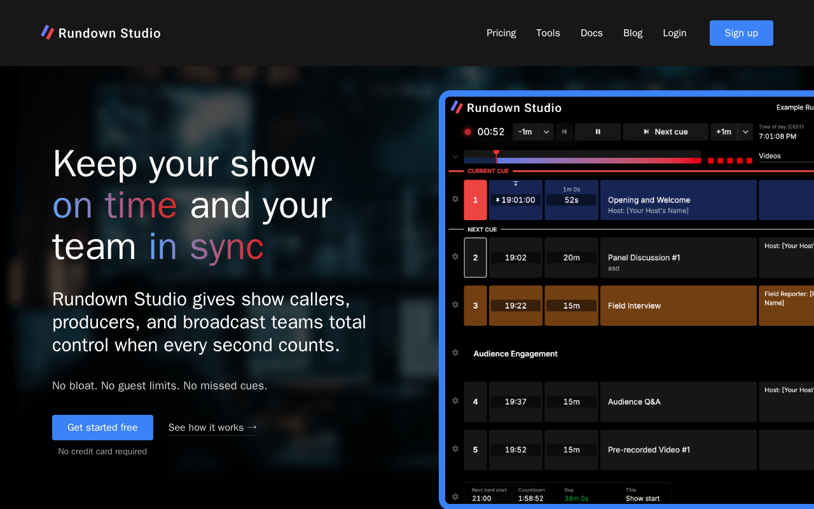Click the previous cue skip-back icon

pos(564,132)
